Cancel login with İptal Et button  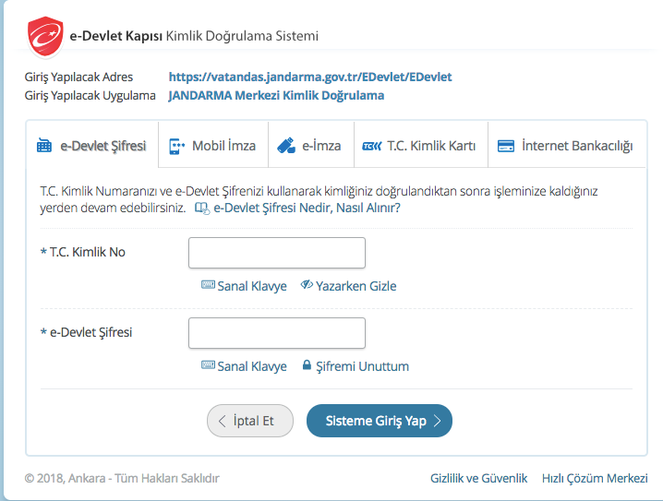249,420
